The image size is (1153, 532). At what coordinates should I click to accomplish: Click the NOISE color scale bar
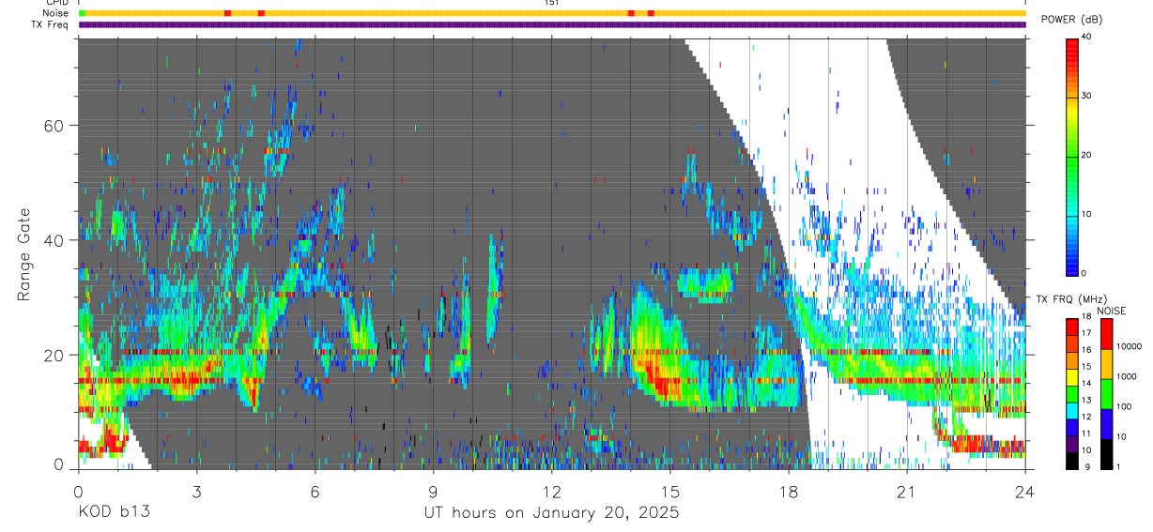1107,394
